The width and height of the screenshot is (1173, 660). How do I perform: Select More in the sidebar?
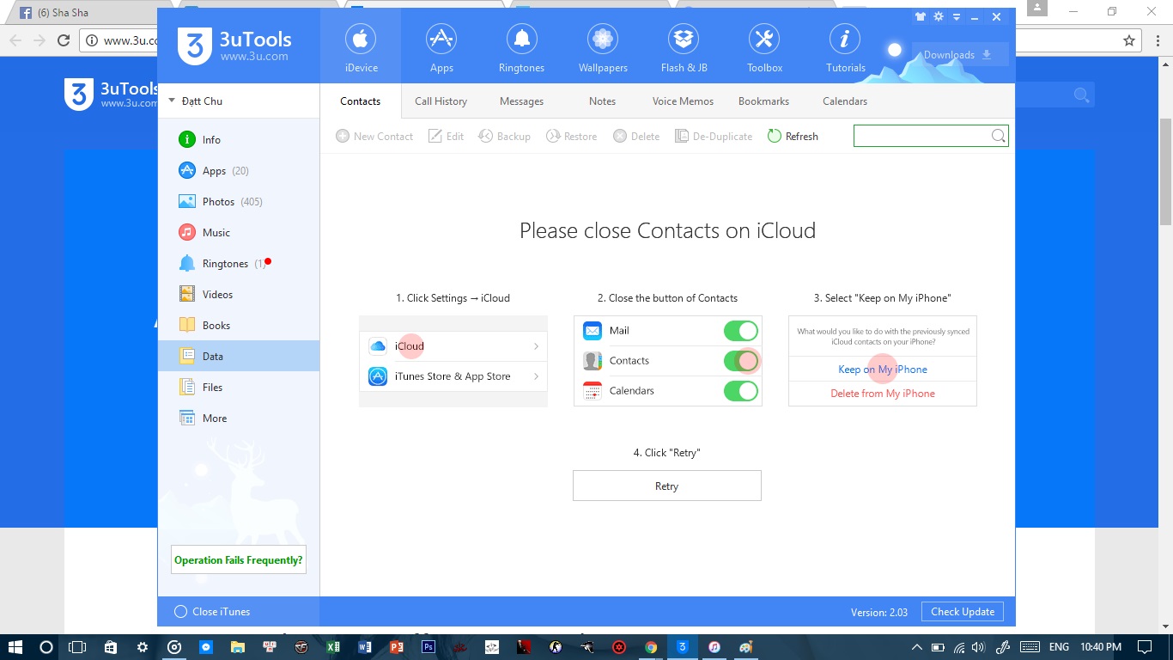pyautogui.click(x=239, y=418)
